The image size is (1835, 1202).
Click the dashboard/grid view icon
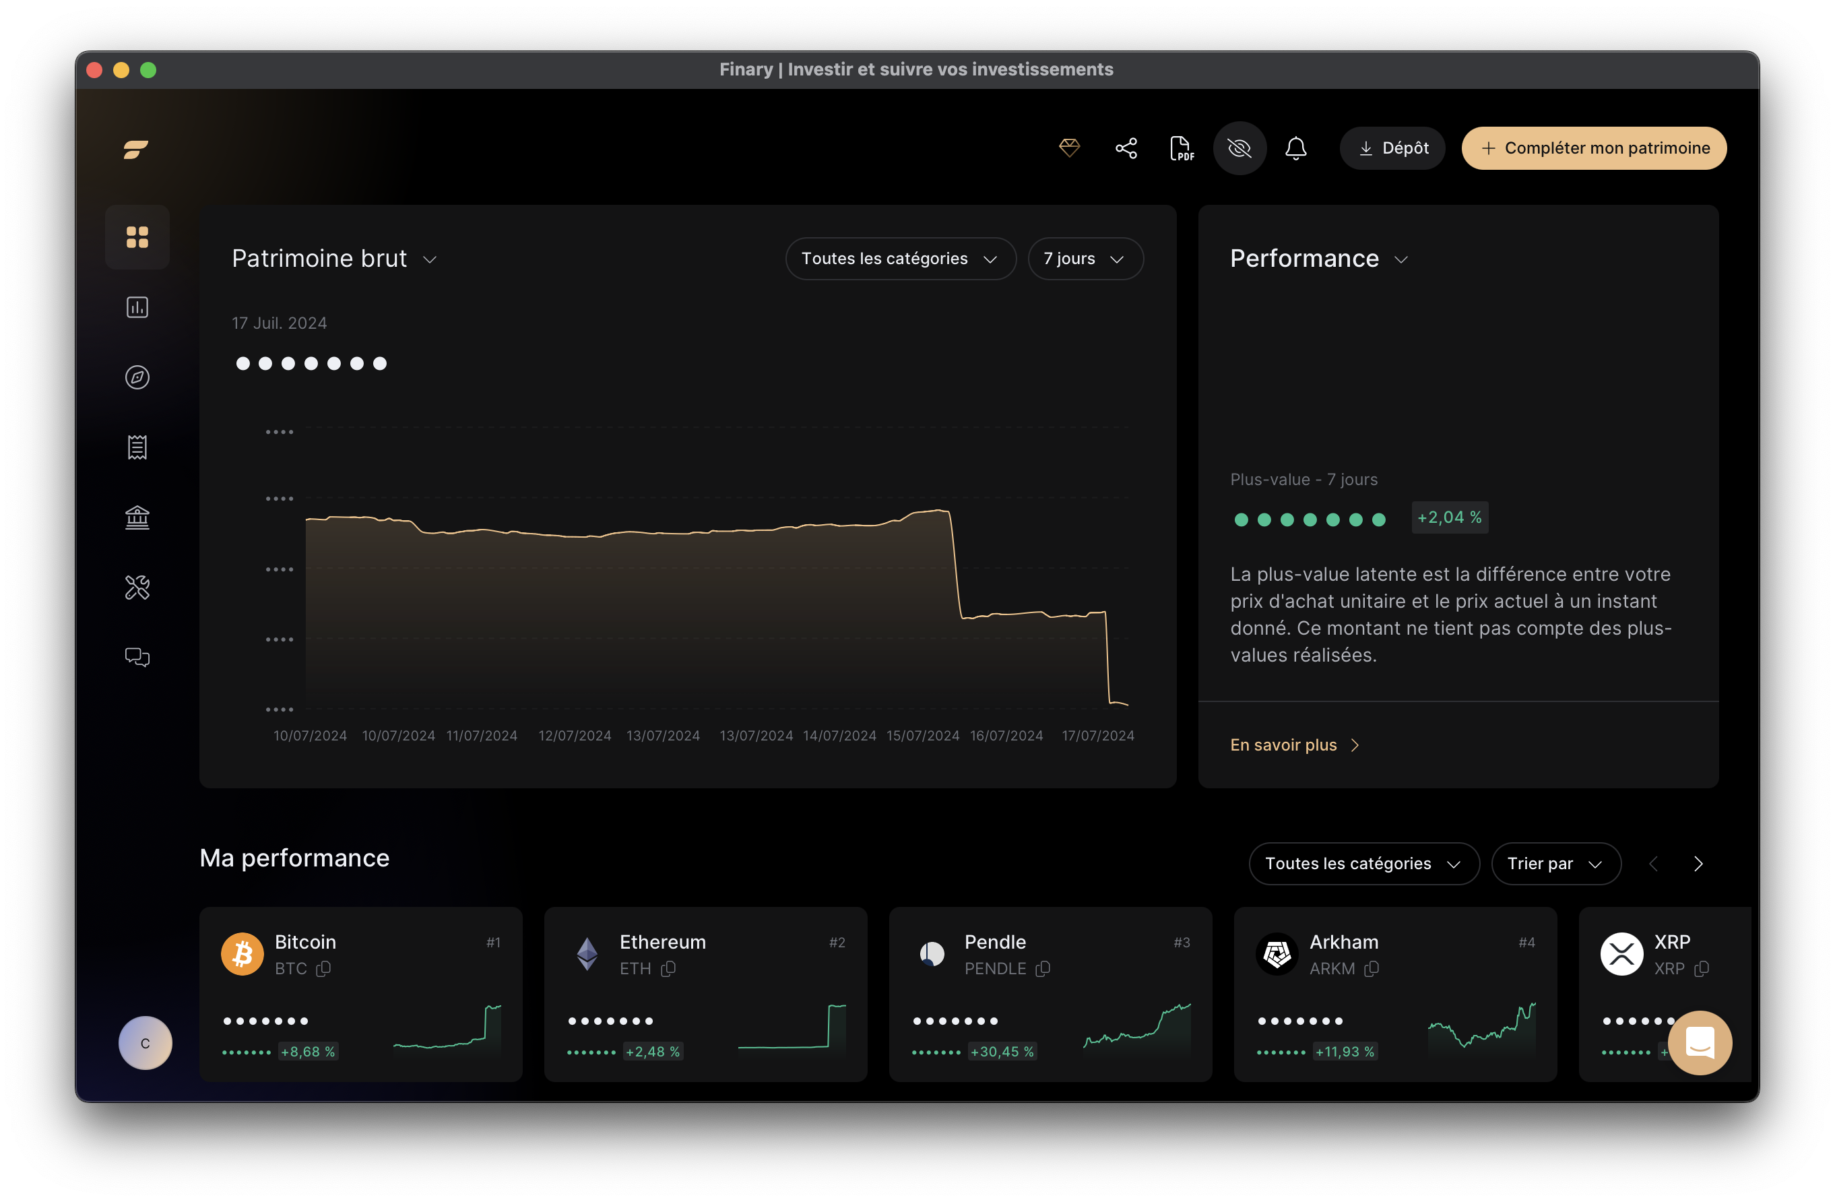[137, 236]
